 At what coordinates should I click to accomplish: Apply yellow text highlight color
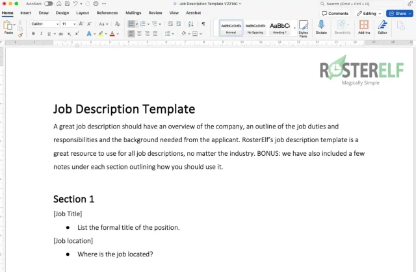coord(101,34)
